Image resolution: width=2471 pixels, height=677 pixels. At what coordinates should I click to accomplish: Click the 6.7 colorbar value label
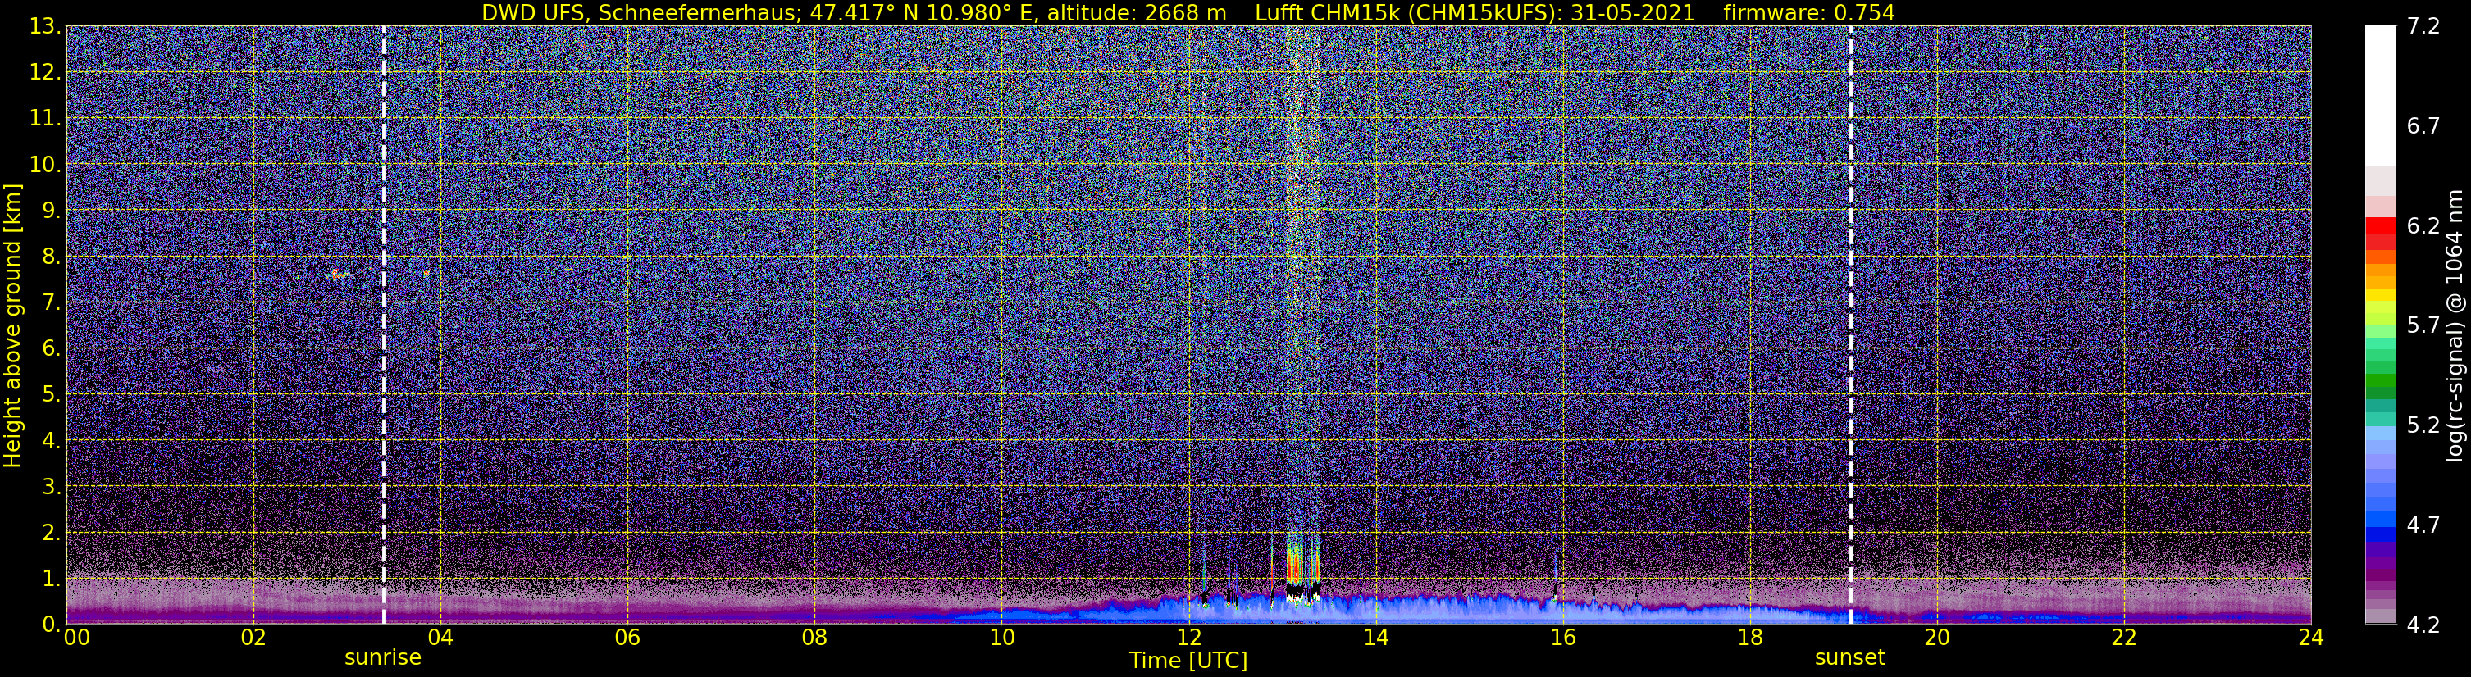pyautogui.click(x=2423, y=126)
